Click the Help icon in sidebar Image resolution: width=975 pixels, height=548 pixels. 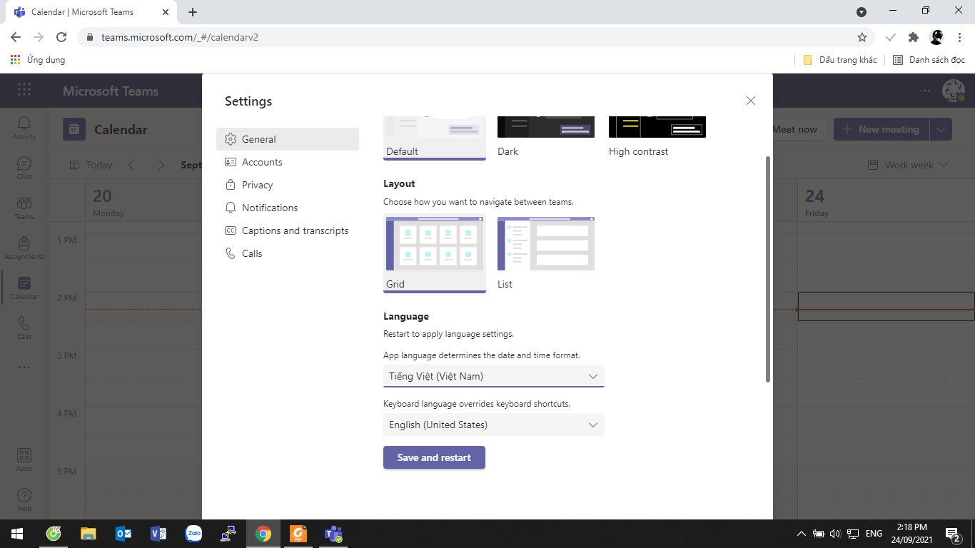click(24, 499)
